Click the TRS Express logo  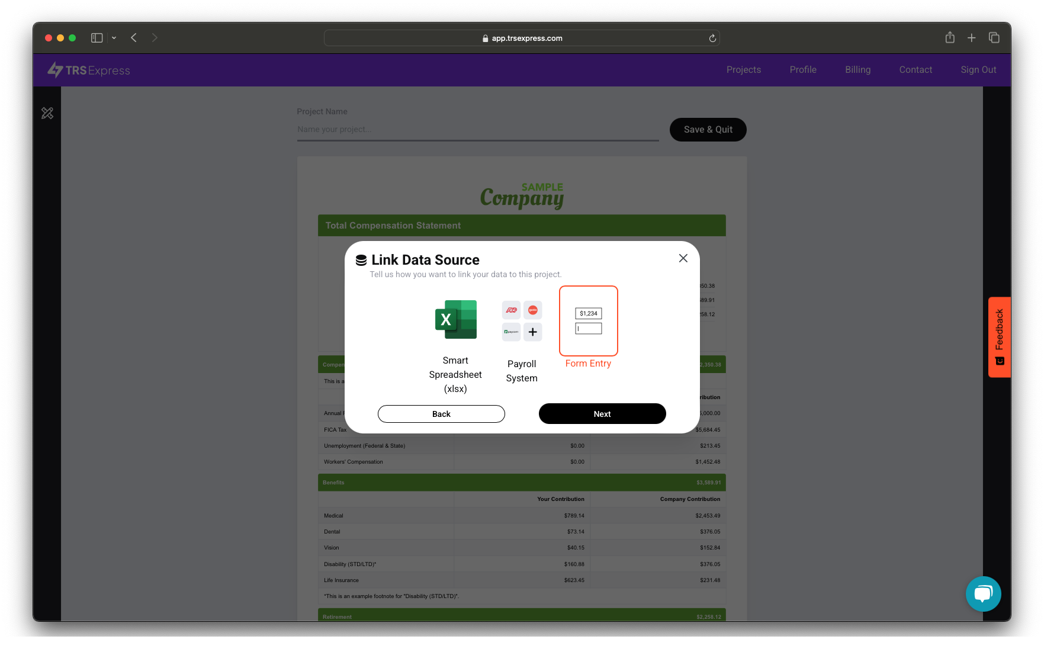pos(89,70)
